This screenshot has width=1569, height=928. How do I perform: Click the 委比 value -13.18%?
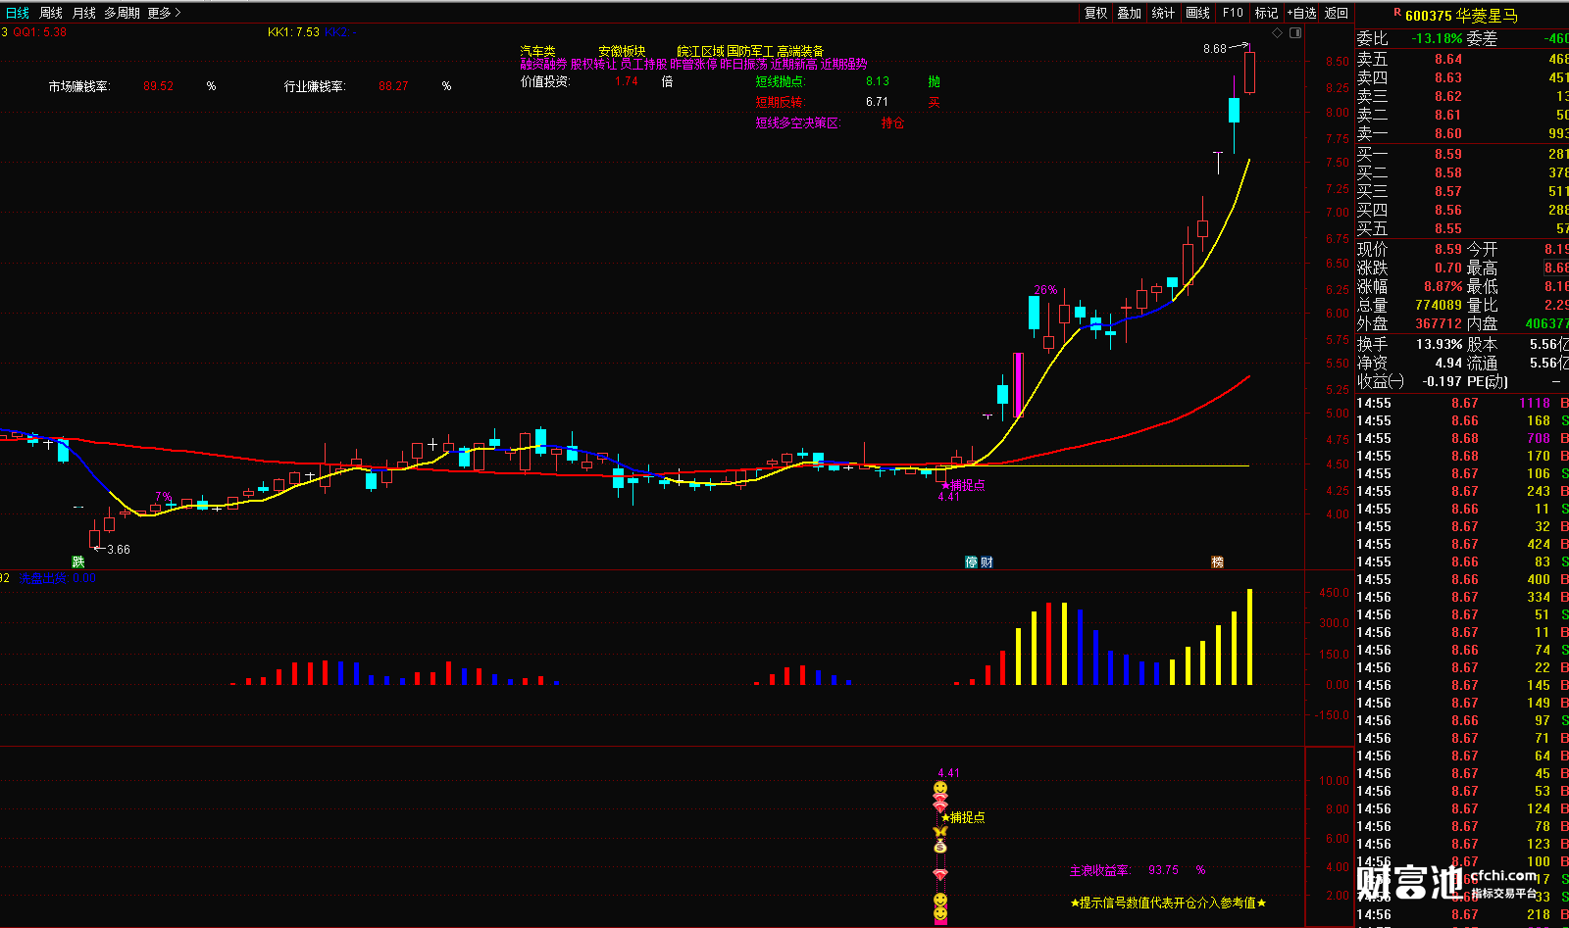(1437, 39)
